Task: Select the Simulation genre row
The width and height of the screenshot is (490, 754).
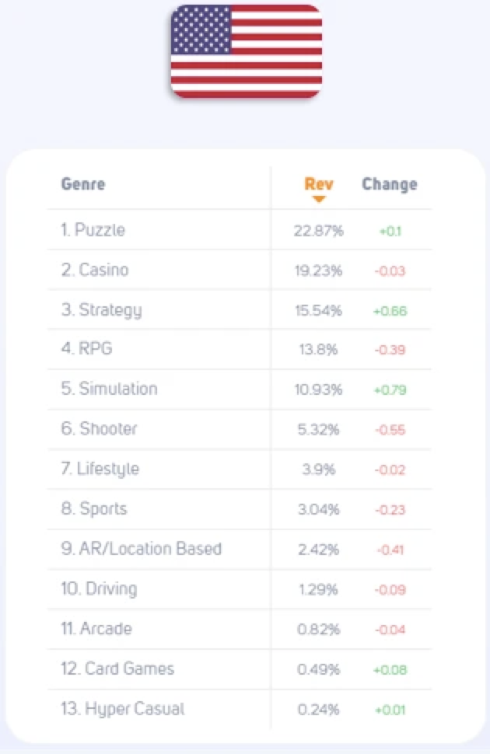Action: pos(240,389)
